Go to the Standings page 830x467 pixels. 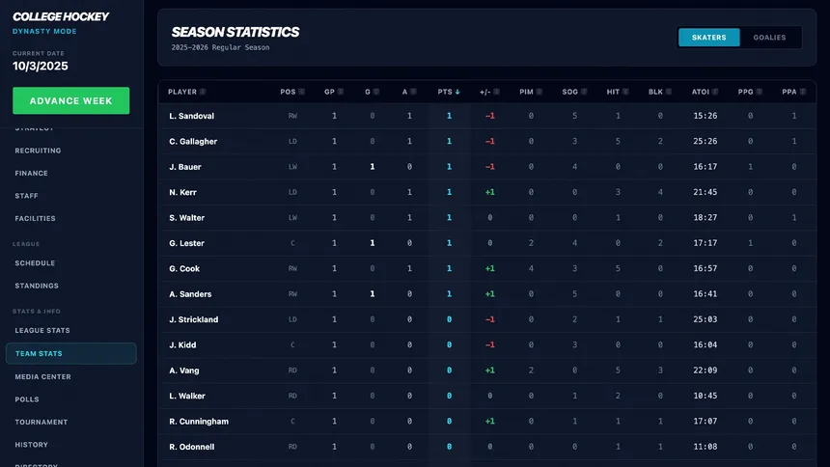(x=37, y=286)
